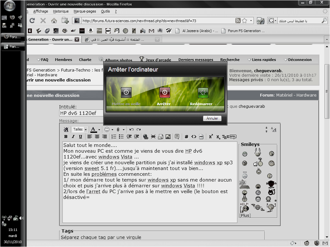Open Forum FS Generation bookmark
The width and height of the screenshot is (330, 247).
point(243,31)
